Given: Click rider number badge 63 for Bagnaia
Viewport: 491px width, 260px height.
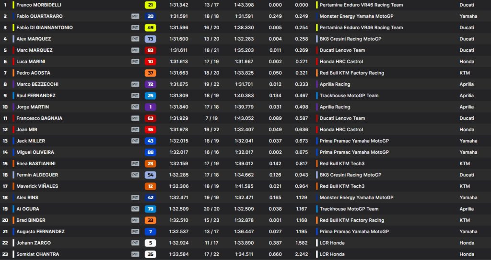Looking at the screenshot, I should [x=150, y=118].
